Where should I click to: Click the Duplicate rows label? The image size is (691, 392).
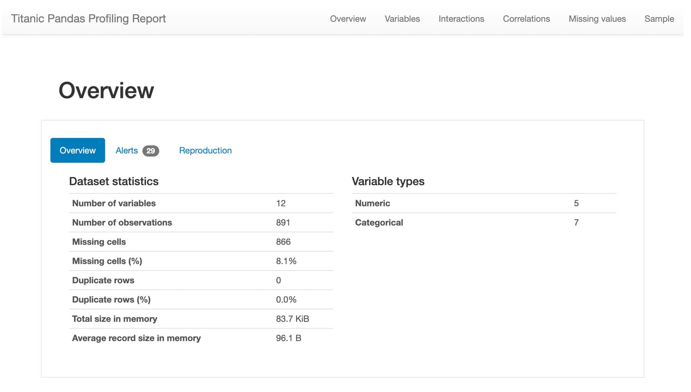[x=103, y=281]
